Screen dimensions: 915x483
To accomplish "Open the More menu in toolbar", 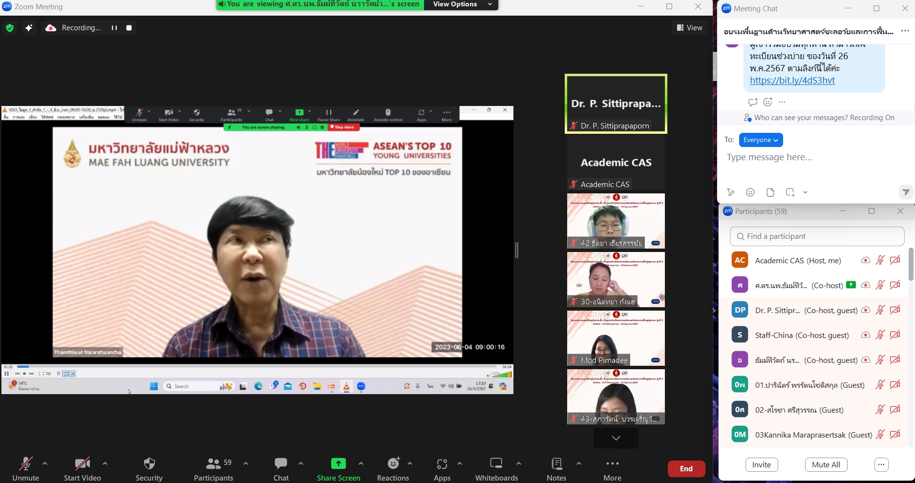I will click(612, 463).
